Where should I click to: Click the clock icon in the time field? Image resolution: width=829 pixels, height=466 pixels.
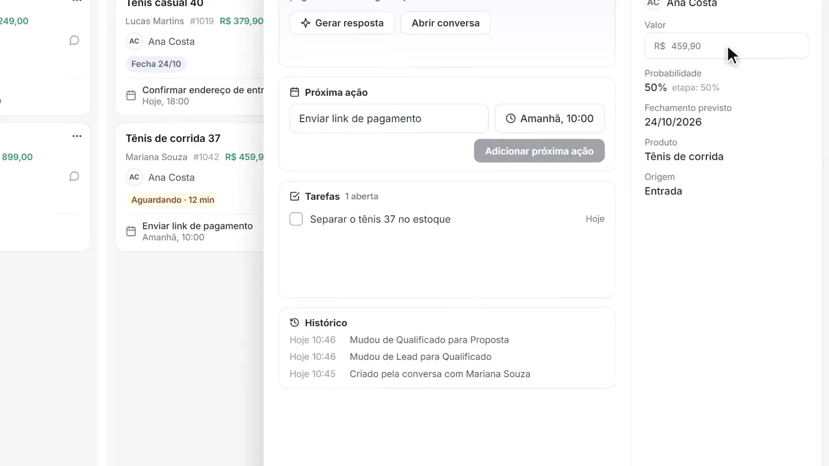pyautogui.click(x=510, y=119)
